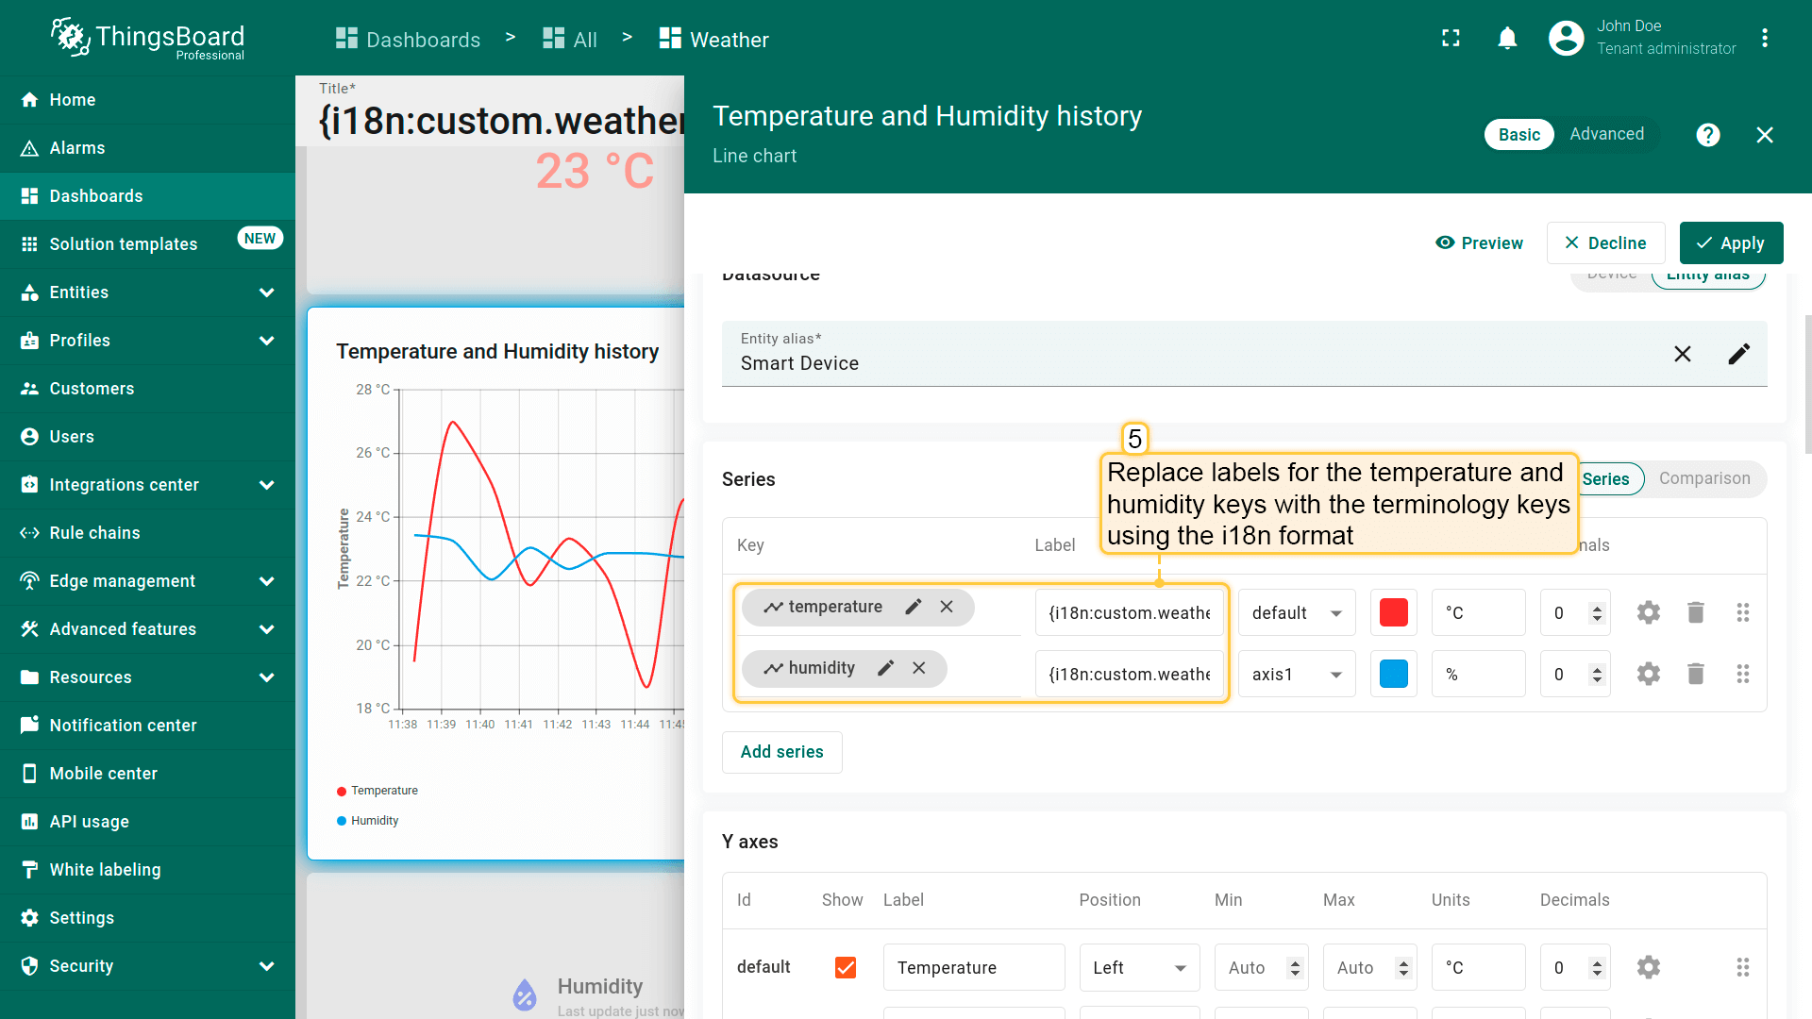This screenshot has height=1019, width=1812.
Task: Switch to Comparison series toggle
Action: pos(1703,478)
